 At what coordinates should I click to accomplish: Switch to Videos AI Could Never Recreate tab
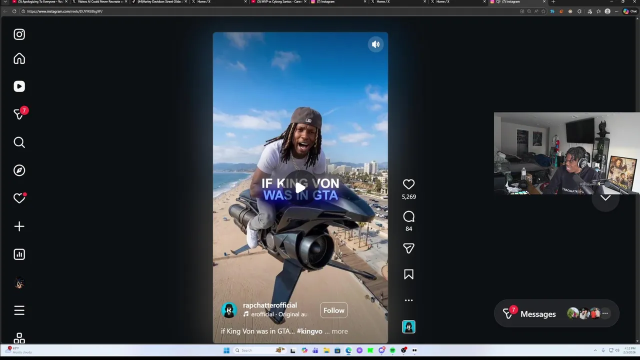coord(99,2)
